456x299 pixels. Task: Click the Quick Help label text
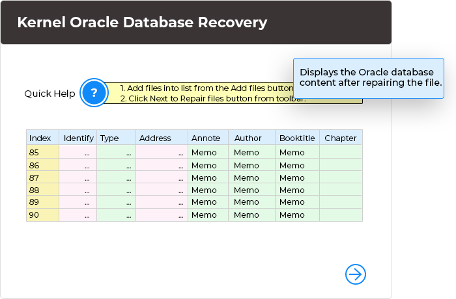tap(50, 94)
